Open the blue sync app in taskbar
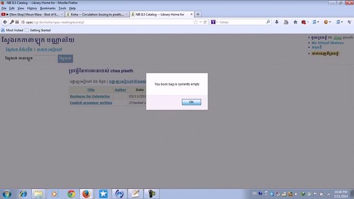 pos(119,194)
